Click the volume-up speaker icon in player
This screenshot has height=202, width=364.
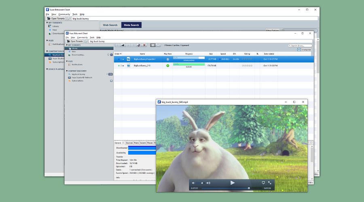click(208, 183)
